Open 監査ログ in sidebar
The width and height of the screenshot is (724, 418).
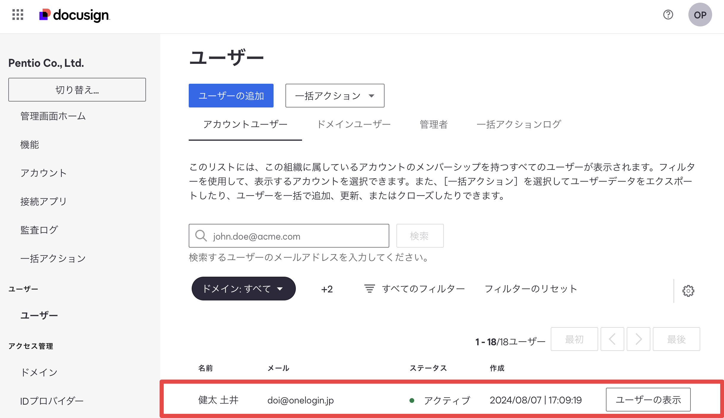click(39, 230)
